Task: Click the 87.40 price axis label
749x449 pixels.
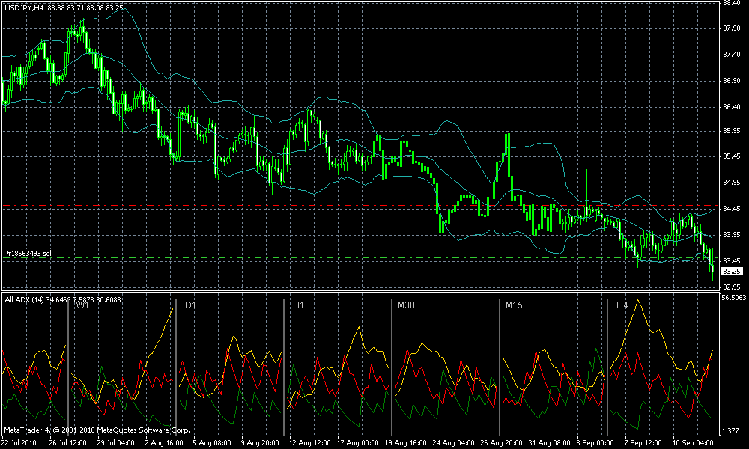Action: (x=732, y=55)
